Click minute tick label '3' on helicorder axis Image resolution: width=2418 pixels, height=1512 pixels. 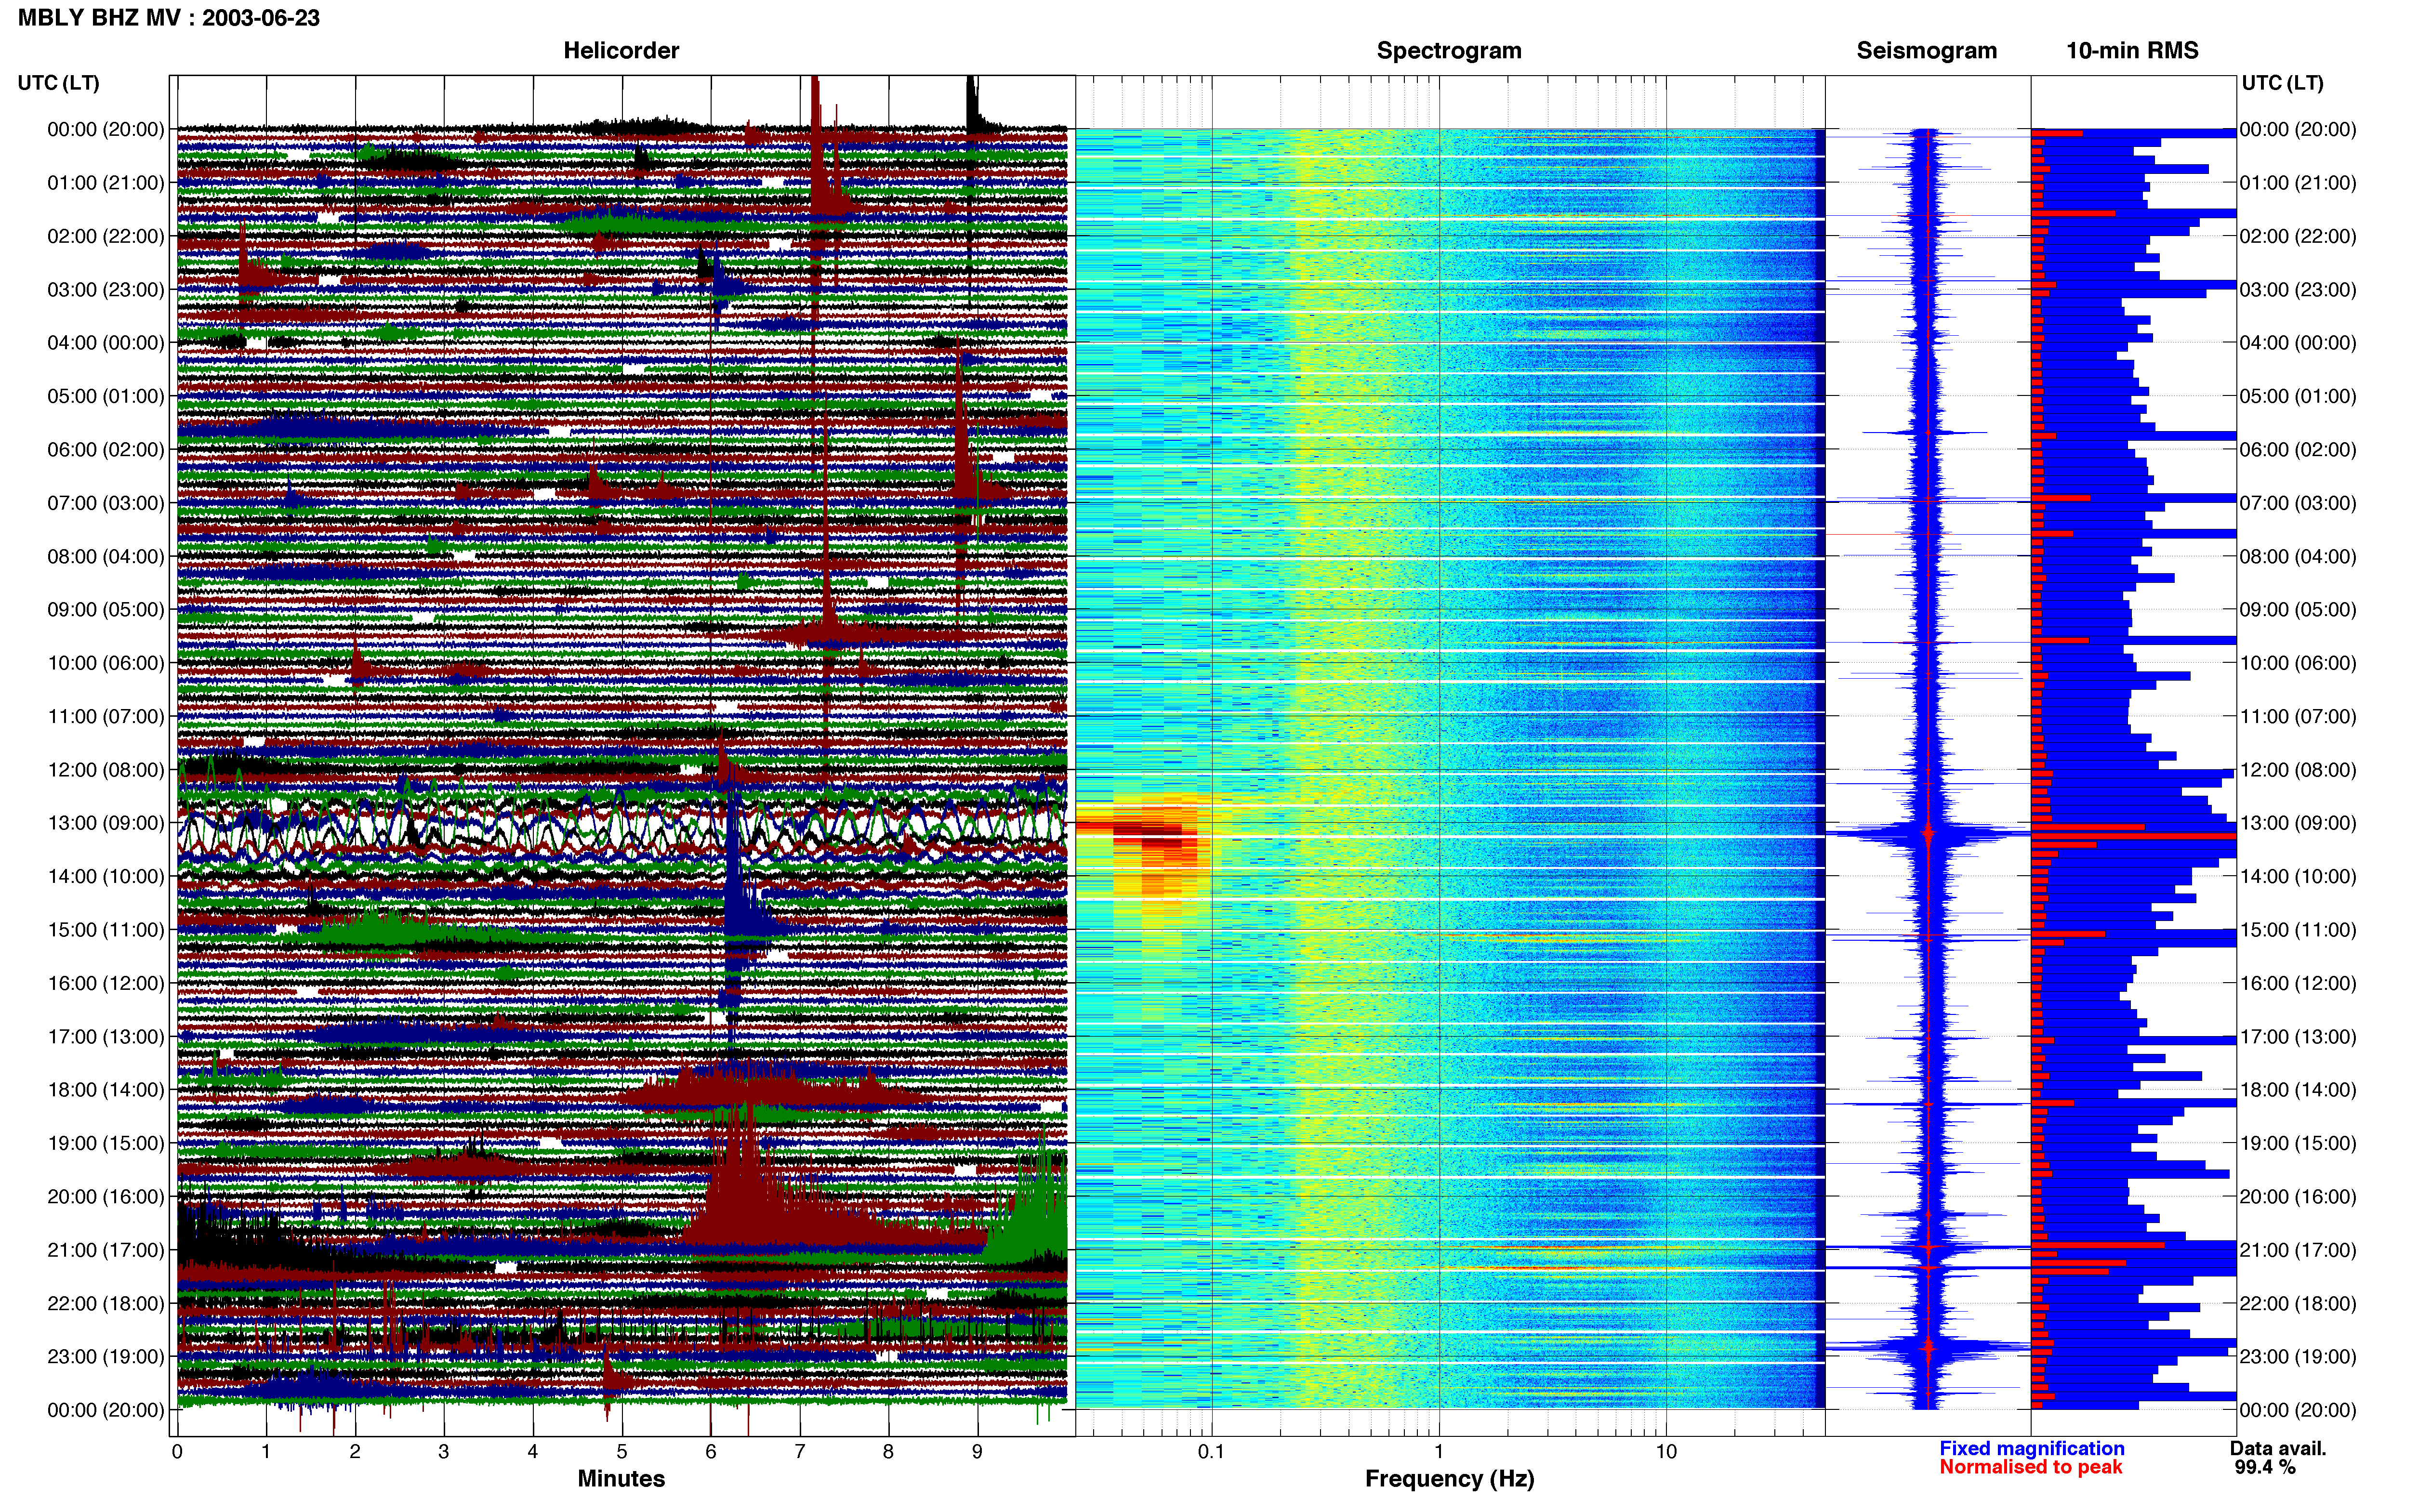444,1452
